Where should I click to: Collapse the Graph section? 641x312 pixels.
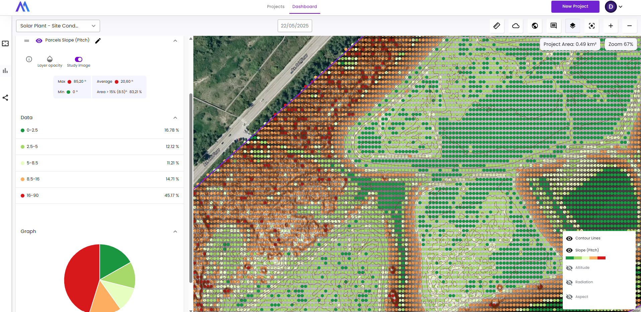point(175,232)
